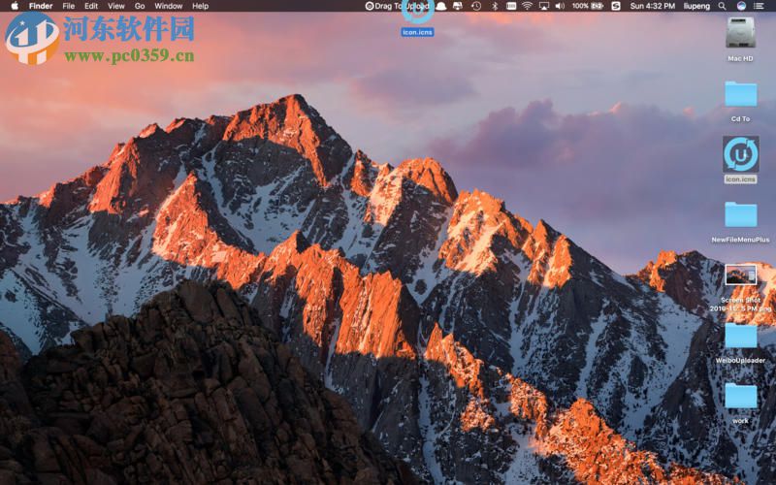Click the Mac HD label text
The image size is (776, 485).
[740, 58]
